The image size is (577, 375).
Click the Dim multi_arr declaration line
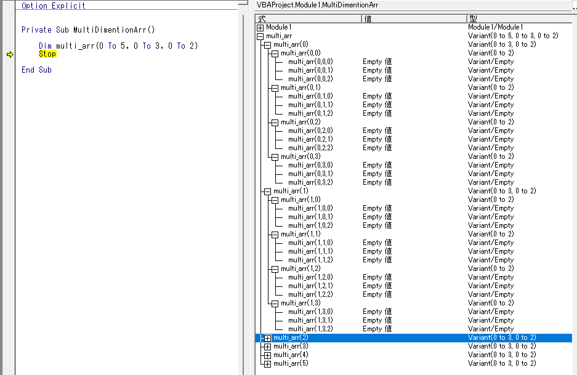[x=118, y=46]
